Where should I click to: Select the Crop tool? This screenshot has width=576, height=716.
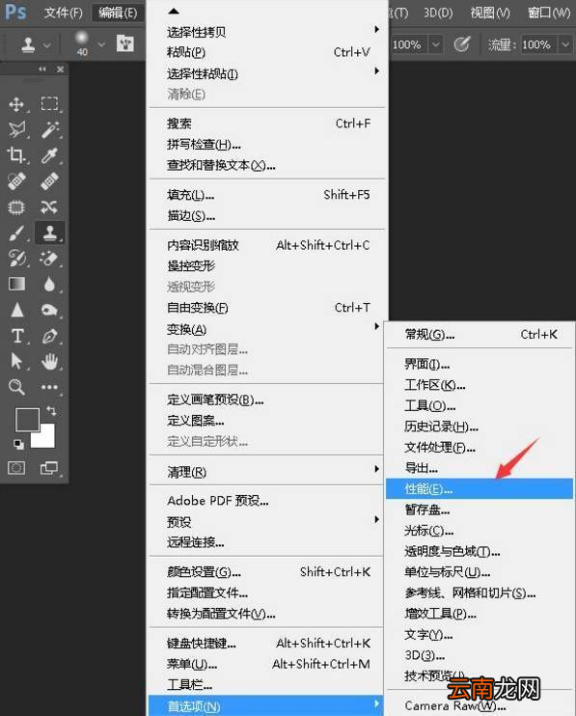(x=16, y=155)
